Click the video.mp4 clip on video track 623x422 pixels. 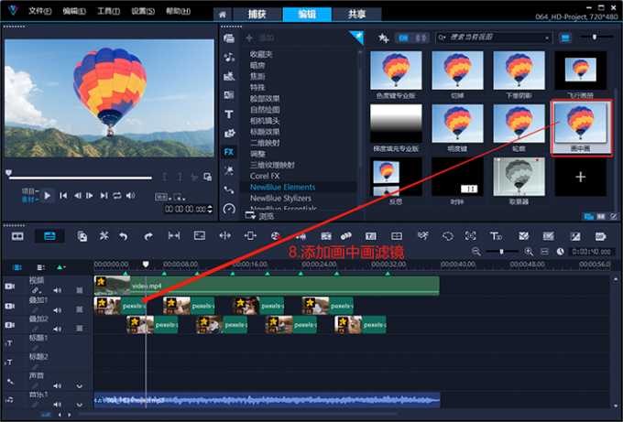[267, 286]
